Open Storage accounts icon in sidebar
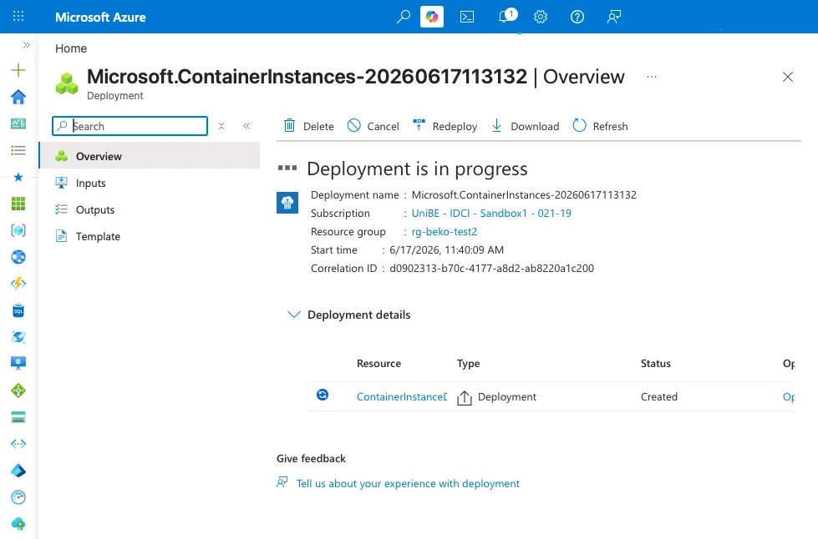The width and height of the screenshot is (818, 539). click(x=18, y=417)
